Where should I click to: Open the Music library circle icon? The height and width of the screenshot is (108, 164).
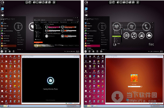[x=134, y=35]
